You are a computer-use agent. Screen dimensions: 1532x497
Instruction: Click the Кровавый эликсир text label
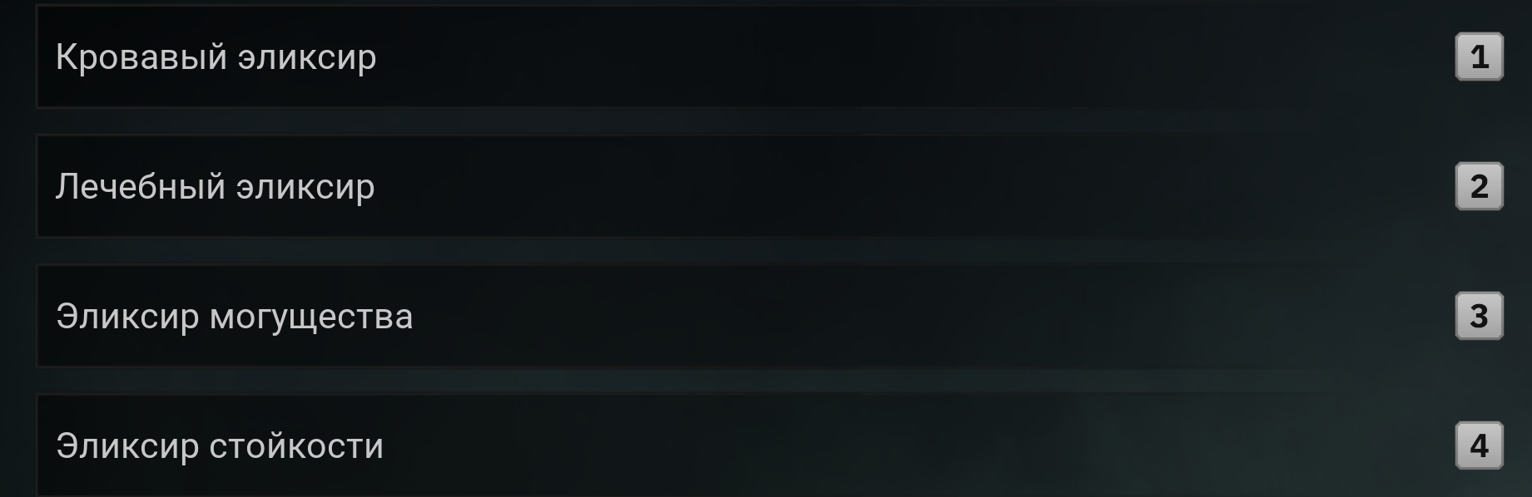click(216, 57)
